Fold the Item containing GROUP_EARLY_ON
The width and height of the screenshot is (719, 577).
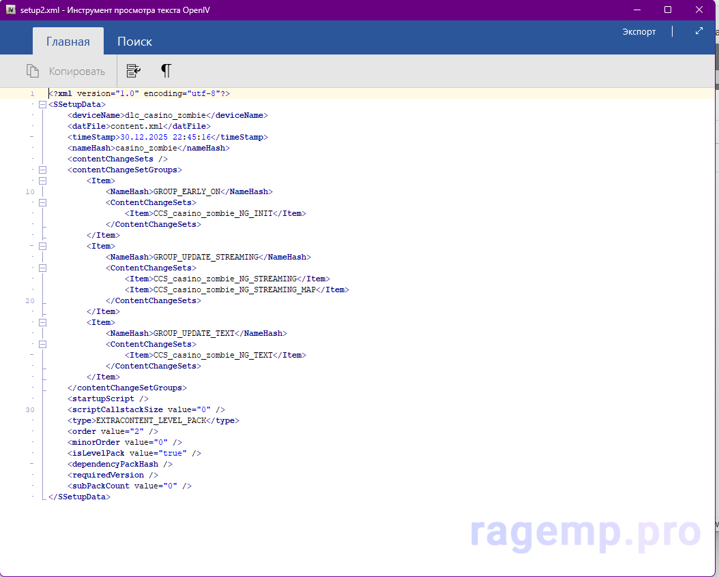(x=42, y=181)
